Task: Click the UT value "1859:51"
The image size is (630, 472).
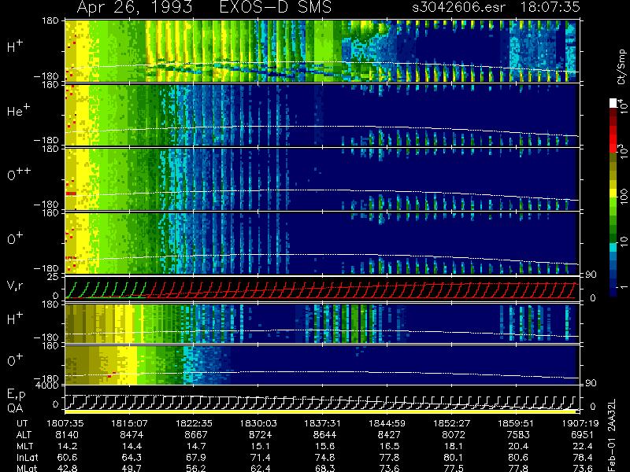Action: coord(516,423)
